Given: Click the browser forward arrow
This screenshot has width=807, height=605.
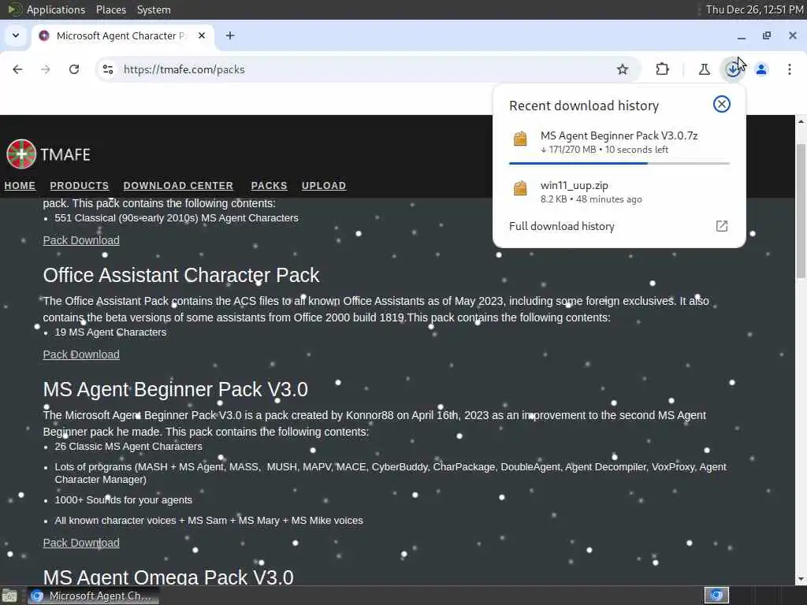Looking at the screenshot, I should [x=45, y=69].
